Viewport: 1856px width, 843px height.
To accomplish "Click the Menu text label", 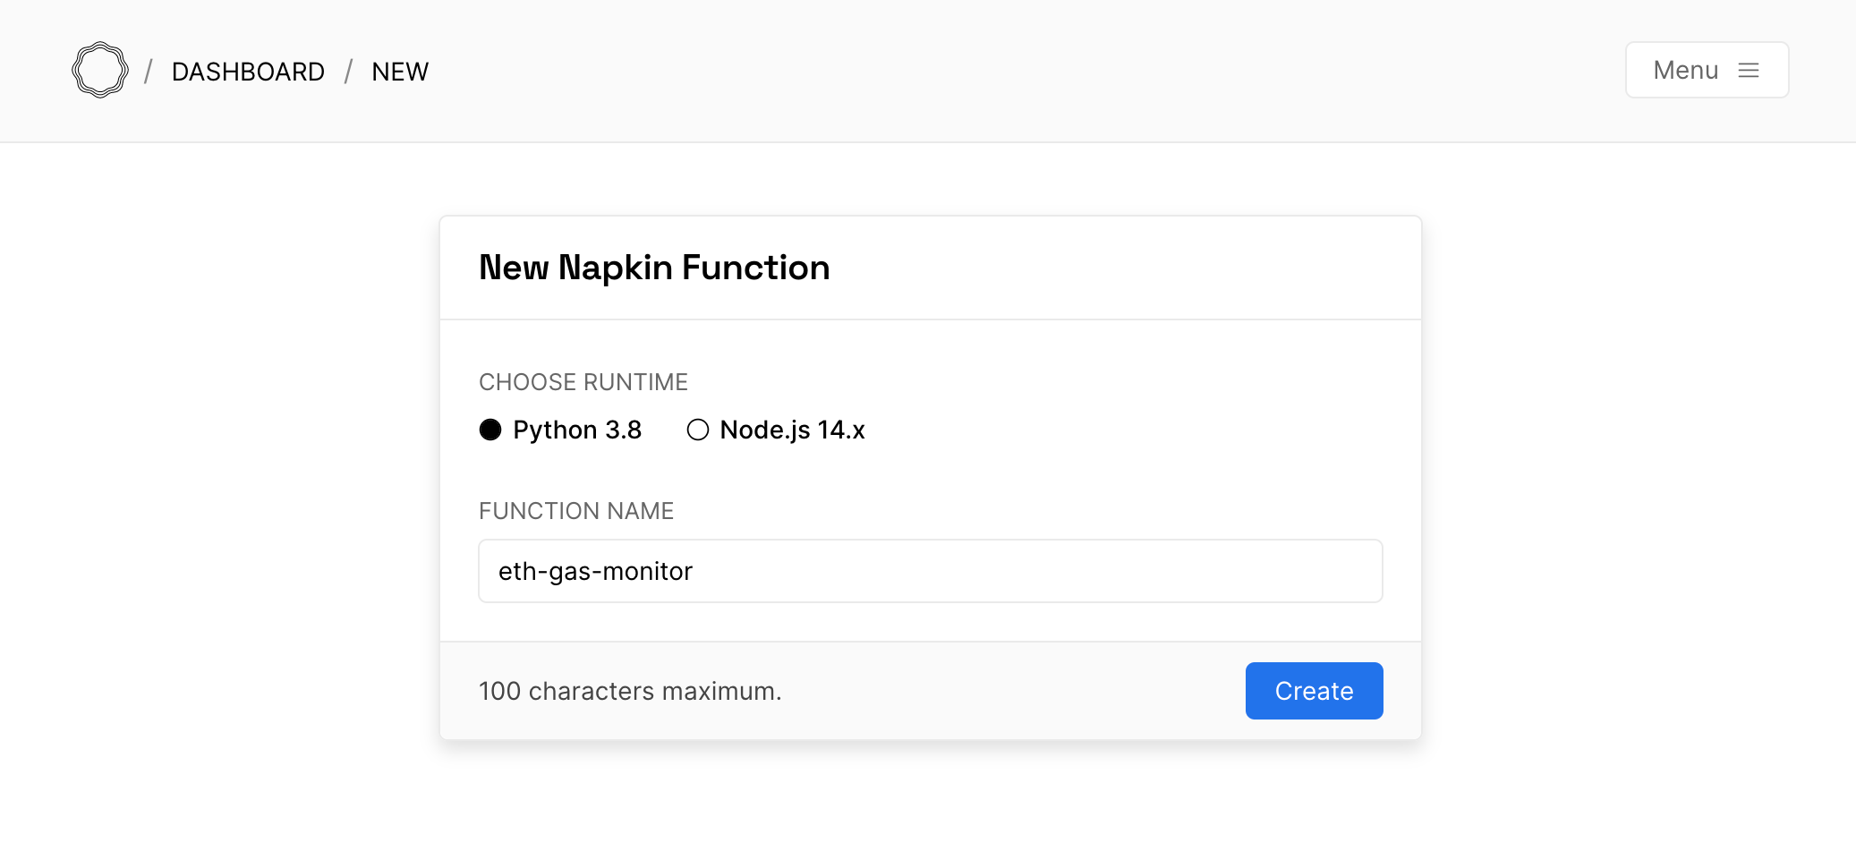I will tap(1685, 71).
